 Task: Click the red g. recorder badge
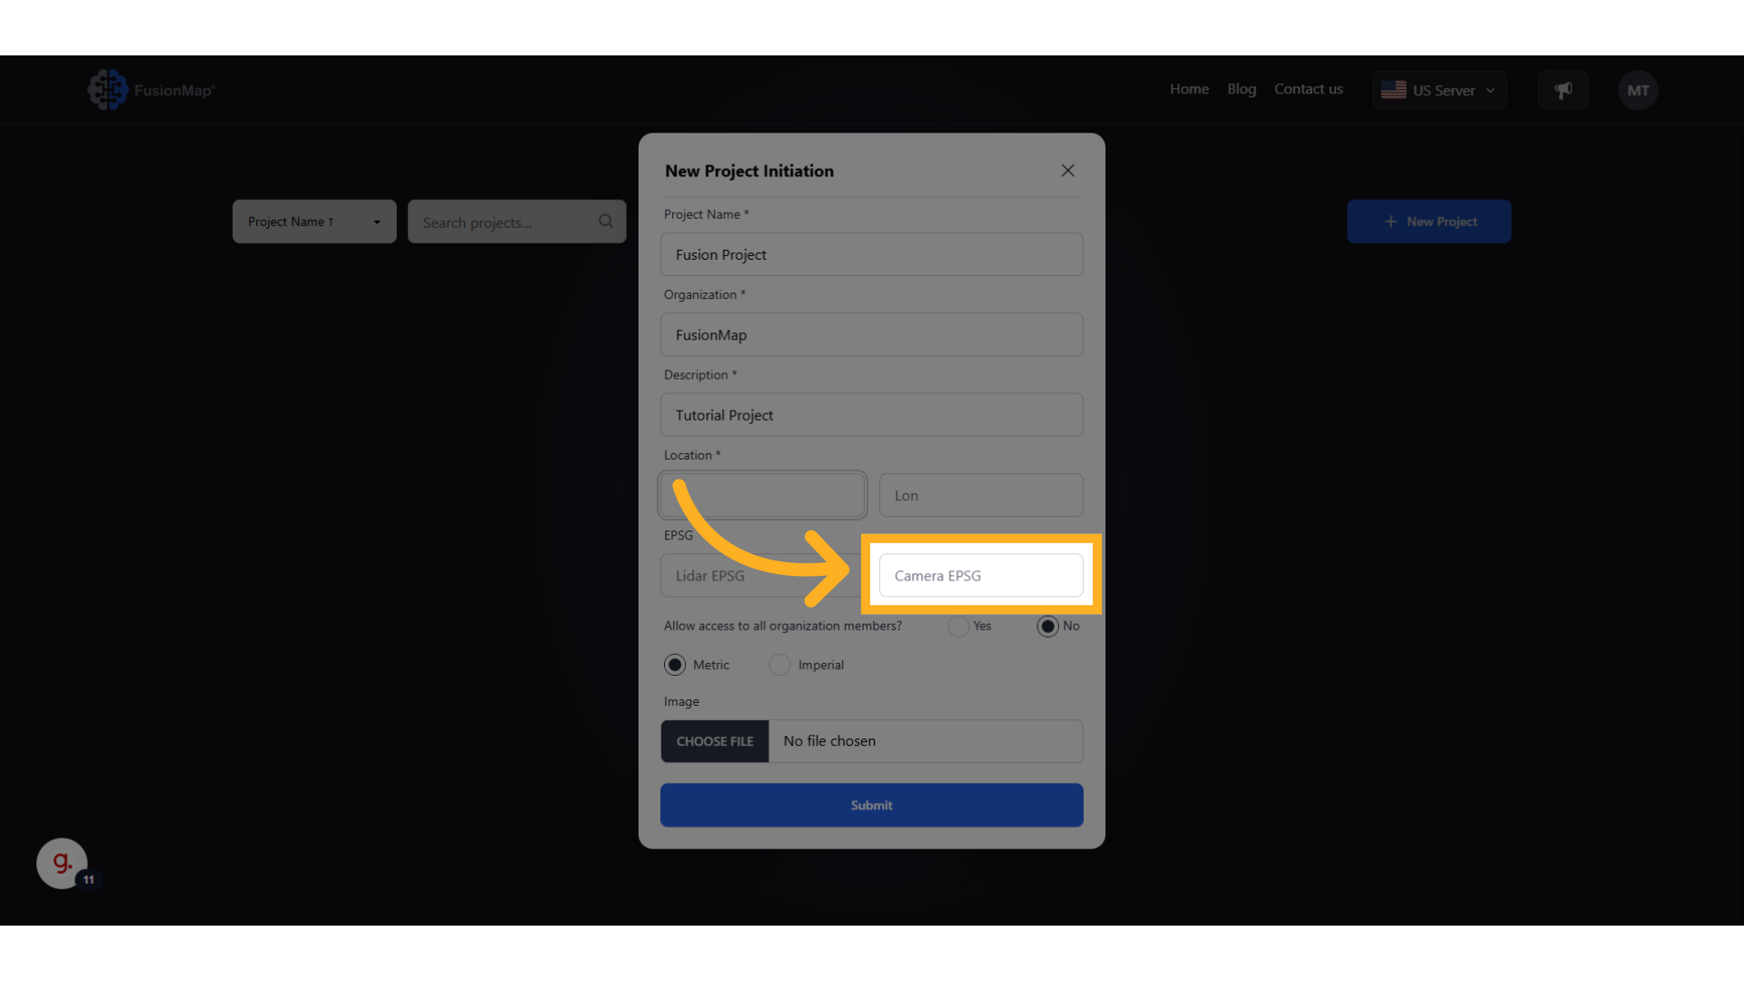pyautogui.click(x=62, y=863)
